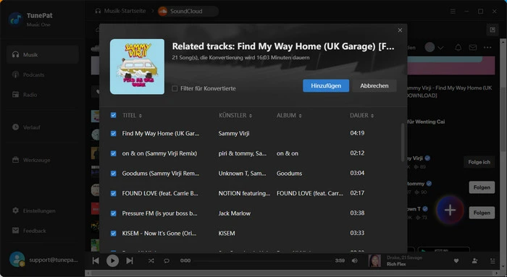Open the play queue icon

tap(493, 260)
